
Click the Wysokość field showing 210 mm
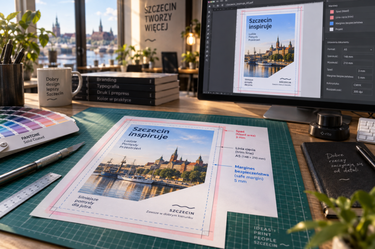357,63
